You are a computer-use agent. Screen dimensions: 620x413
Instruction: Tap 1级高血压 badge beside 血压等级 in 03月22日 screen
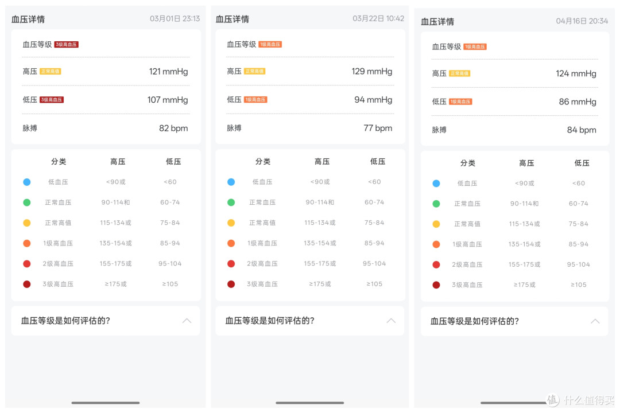(x=270, y=45)
